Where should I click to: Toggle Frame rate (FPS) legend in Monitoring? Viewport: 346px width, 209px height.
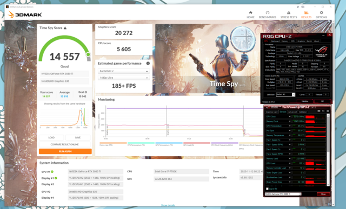click(x=113, y=144)
